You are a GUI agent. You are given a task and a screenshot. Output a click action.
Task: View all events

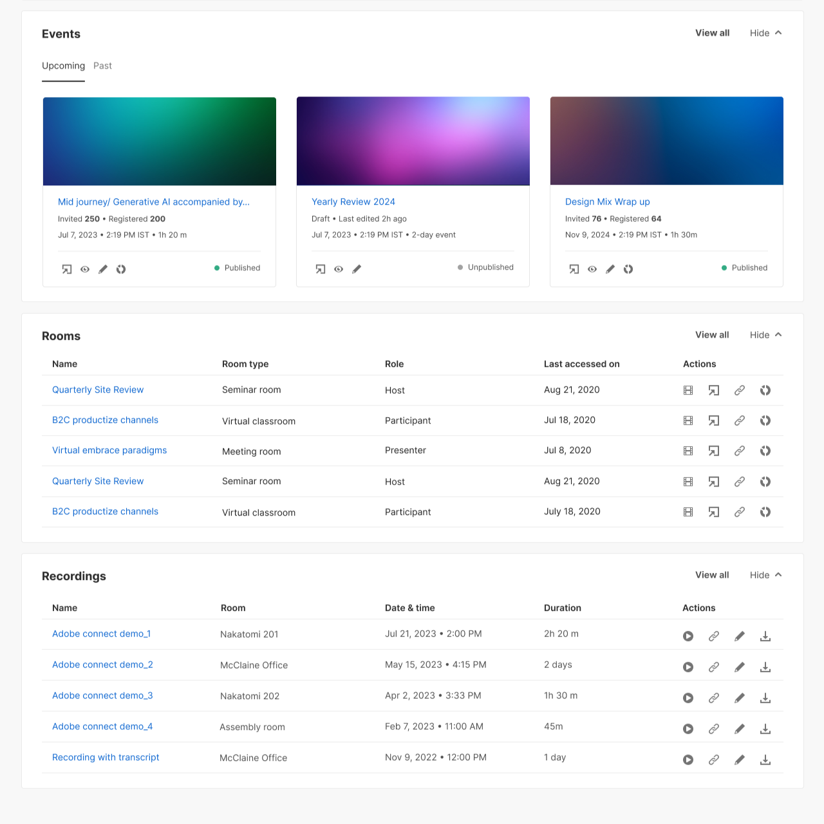tap(712, 33)
